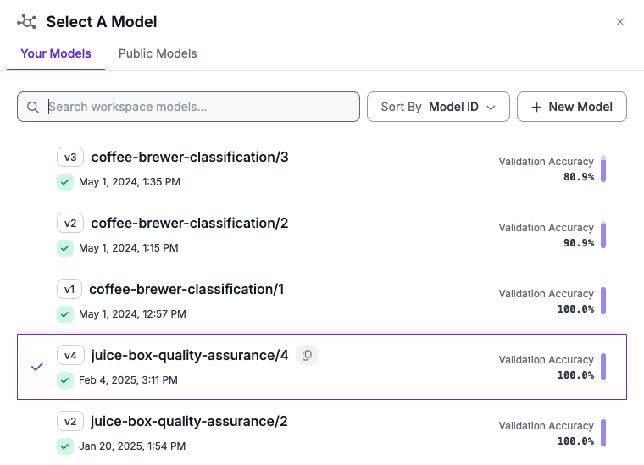Viewport: 644px width, 465px height.
Task: Click the v3 version badge
Action: 70,158
